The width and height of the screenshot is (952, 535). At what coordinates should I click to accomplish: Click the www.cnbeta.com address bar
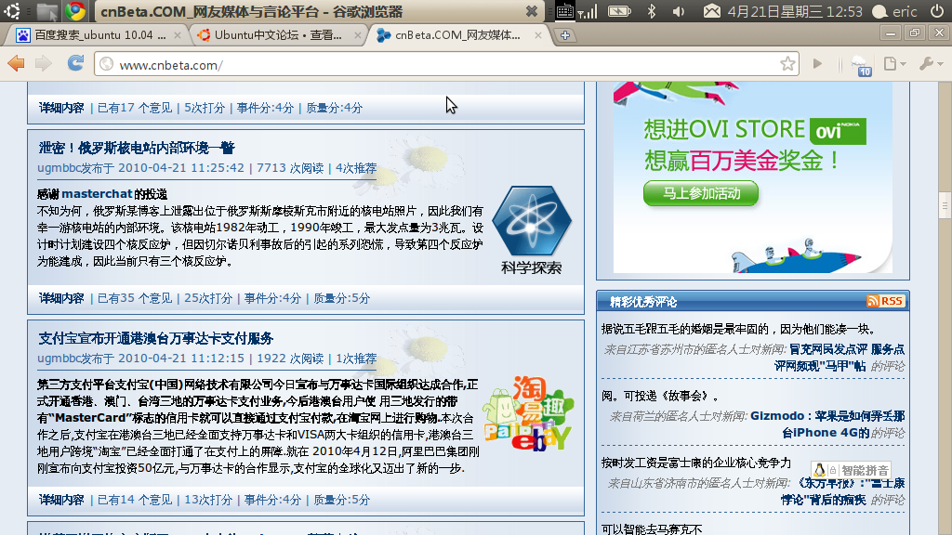pos(446,64)
